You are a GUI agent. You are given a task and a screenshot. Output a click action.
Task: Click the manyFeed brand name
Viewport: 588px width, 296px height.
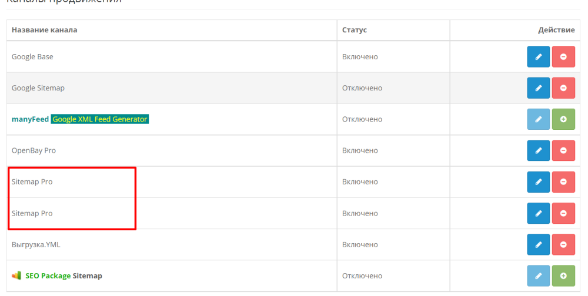click(30, 119)
